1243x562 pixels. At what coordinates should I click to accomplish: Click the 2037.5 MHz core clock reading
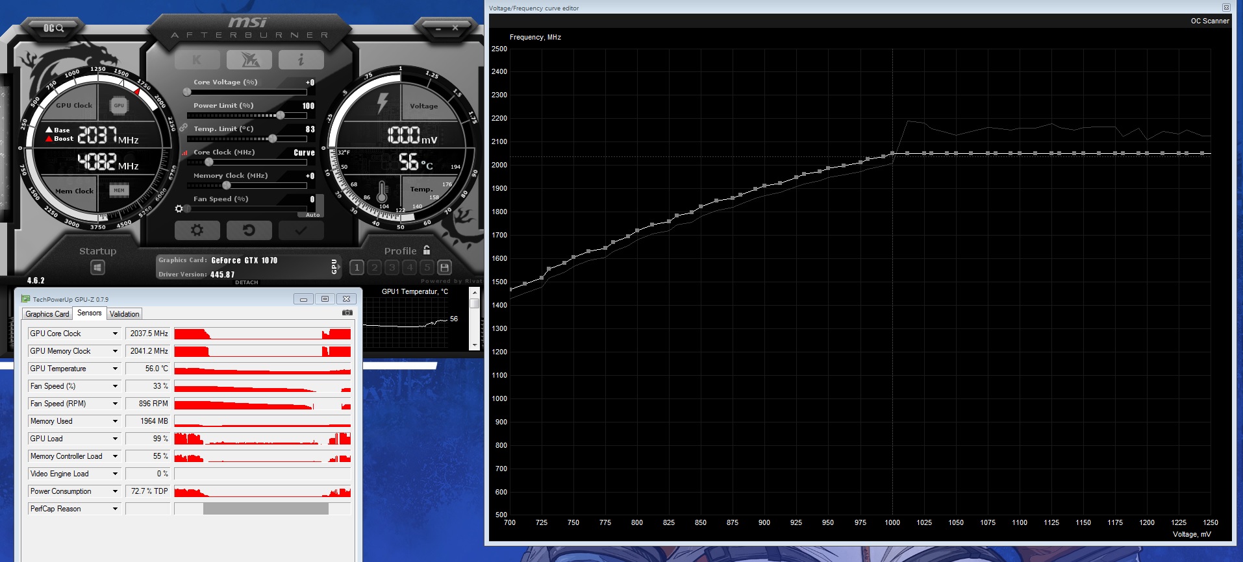(x=148, y=334)
